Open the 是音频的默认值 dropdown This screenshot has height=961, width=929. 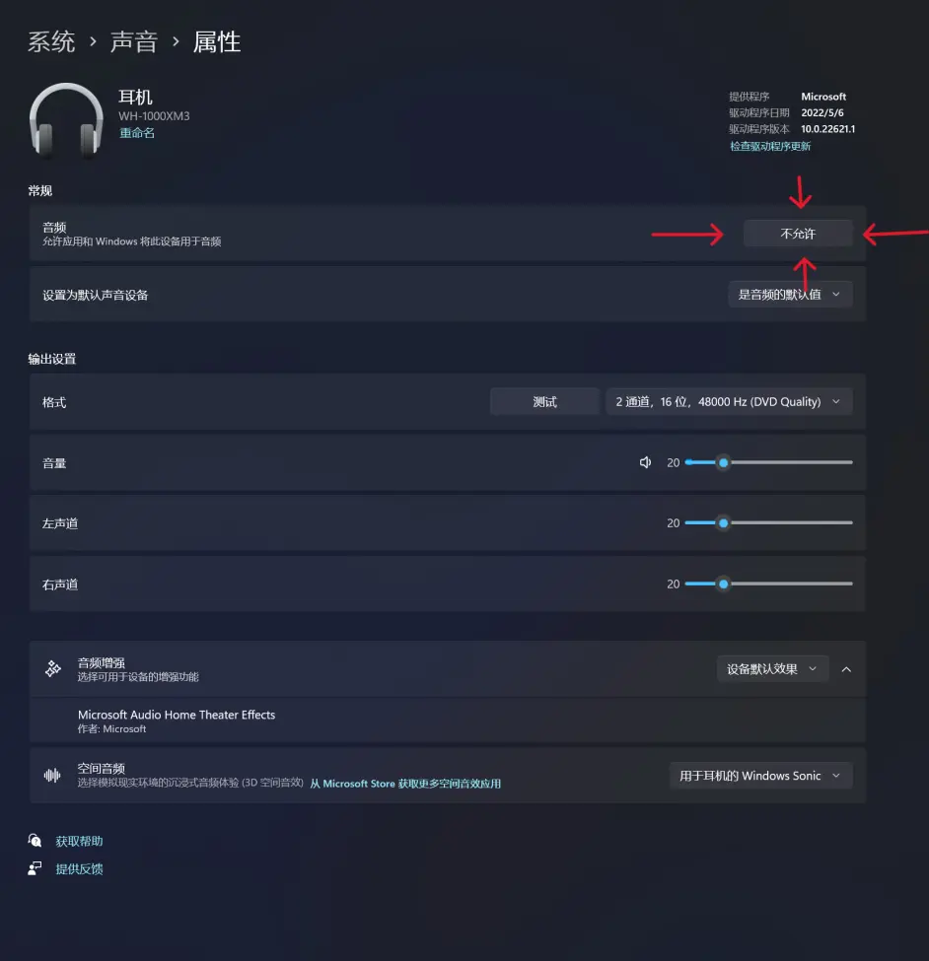(790, 295)
